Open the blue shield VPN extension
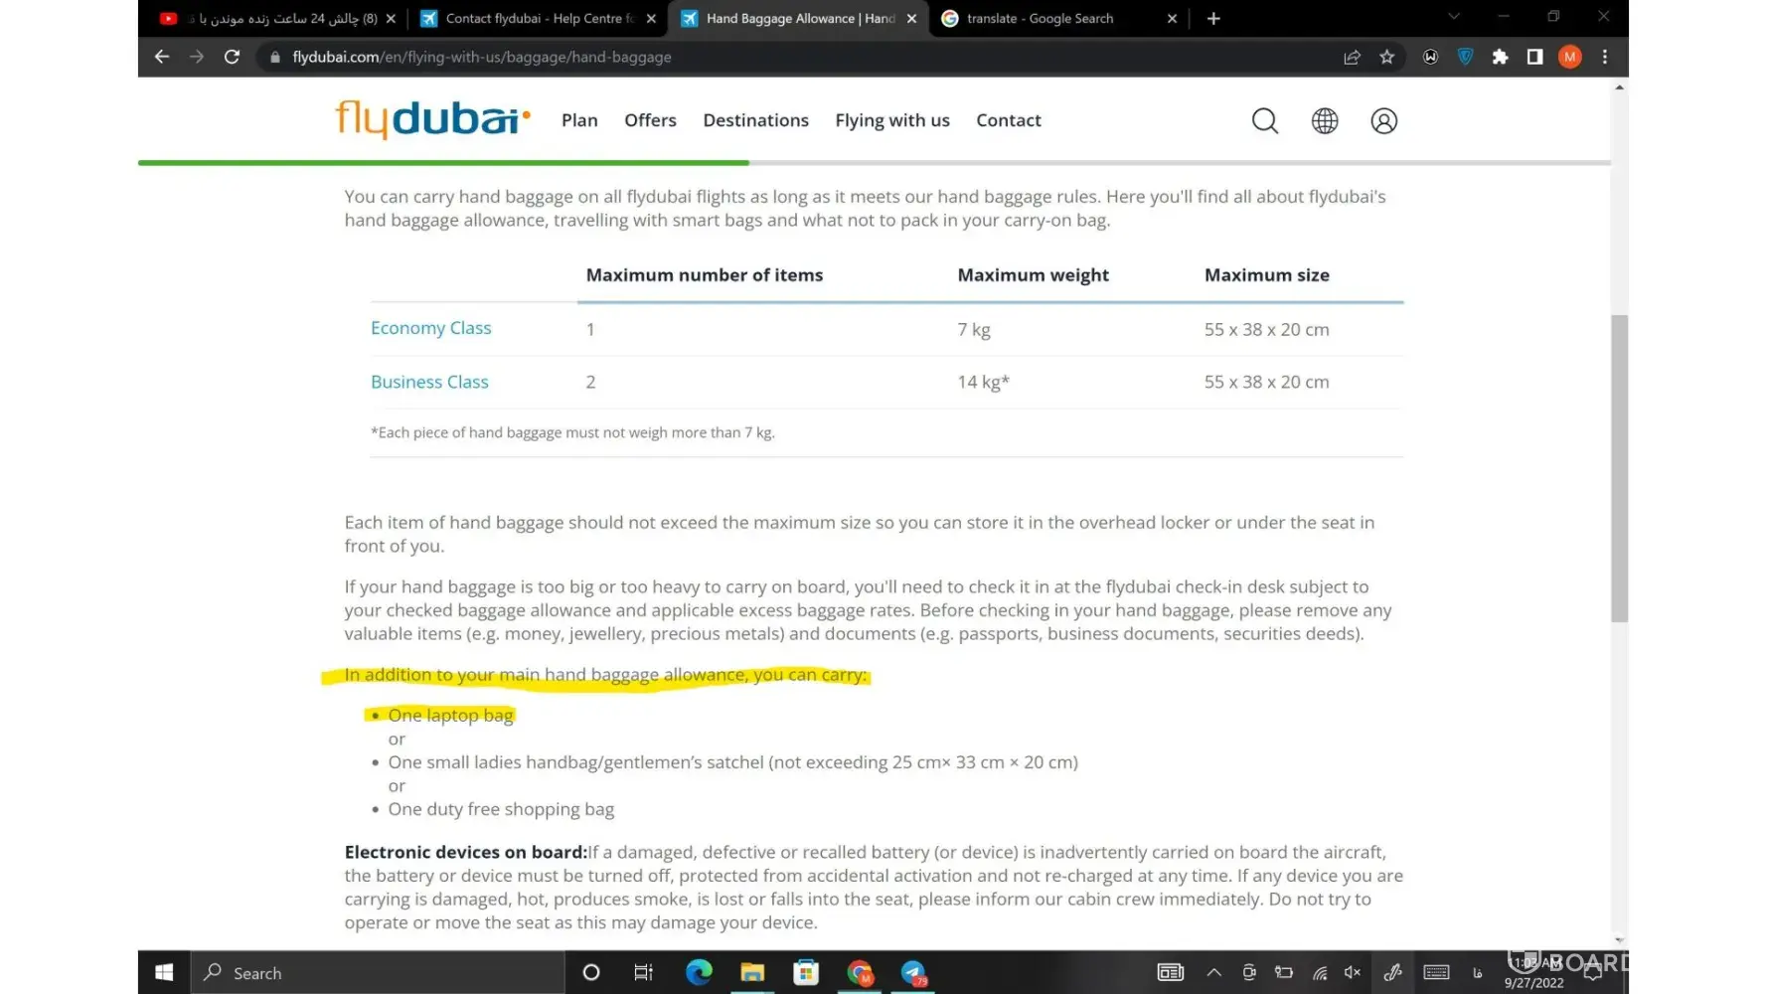The height and width of the screenshot is (994, 1767). [x=1465, y=57]
